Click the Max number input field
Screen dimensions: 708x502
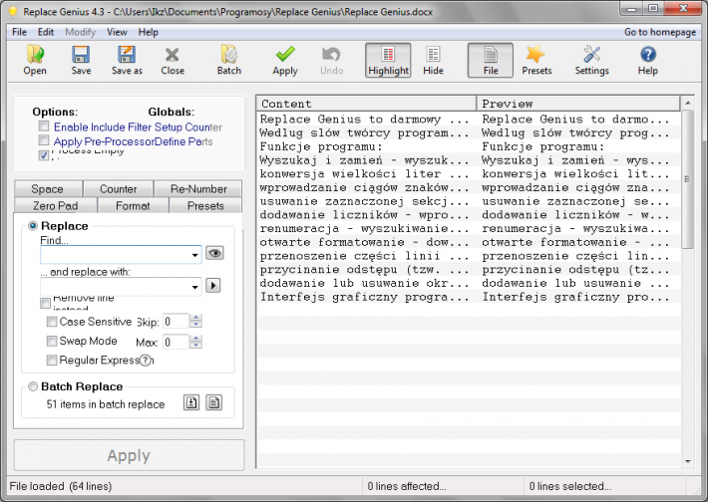(177, 342)
